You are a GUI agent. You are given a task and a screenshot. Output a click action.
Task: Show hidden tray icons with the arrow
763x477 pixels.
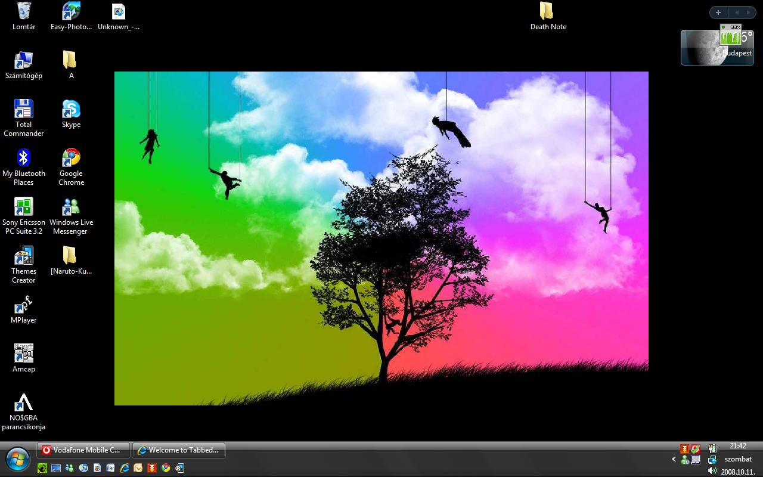click(x=674, y=459)
